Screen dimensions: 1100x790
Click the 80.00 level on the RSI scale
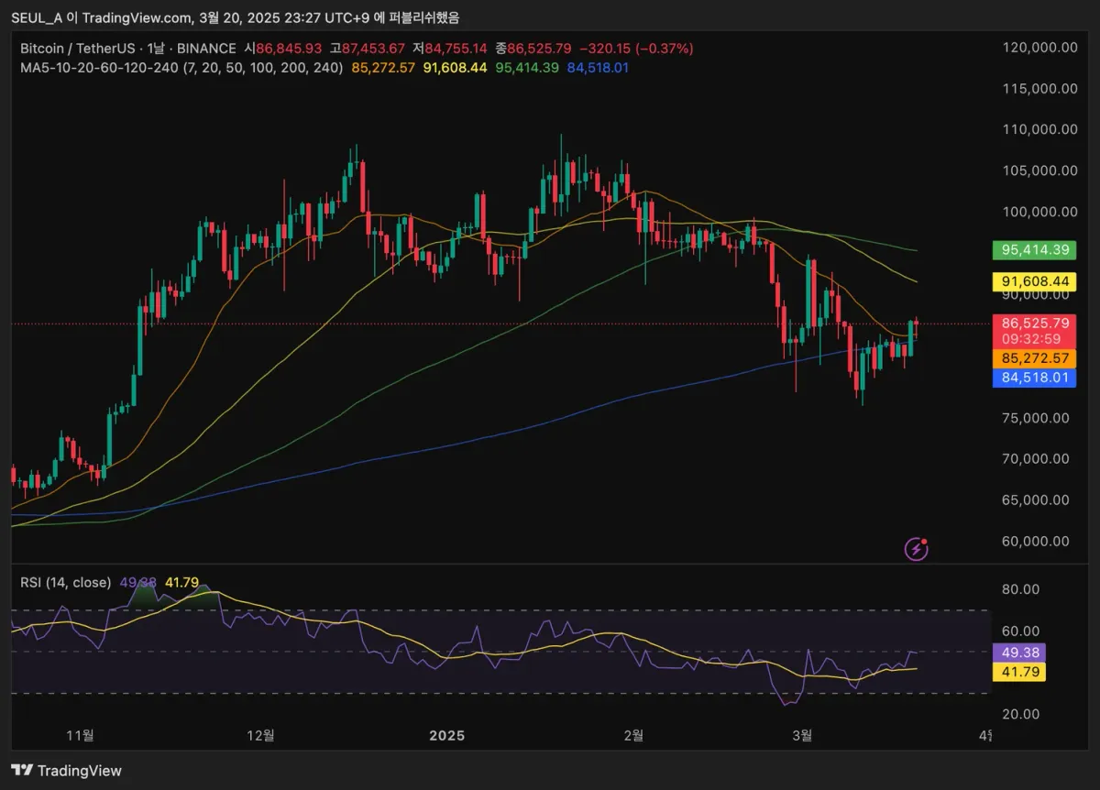[1021, 589]
